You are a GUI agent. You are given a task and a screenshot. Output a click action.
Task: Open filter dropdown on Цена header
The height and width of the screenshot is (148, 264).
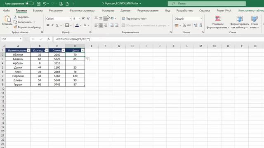[x=82, y=50]
